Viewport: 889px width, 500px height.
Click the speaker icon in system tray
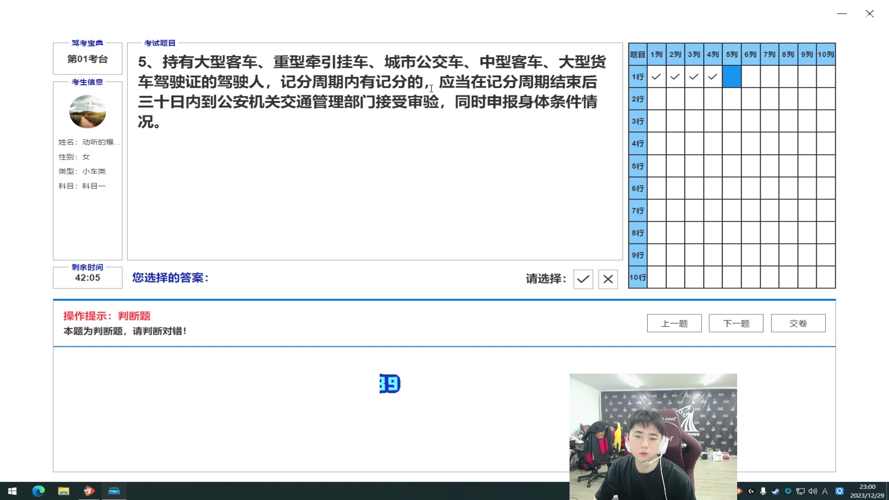click(813, 491)
